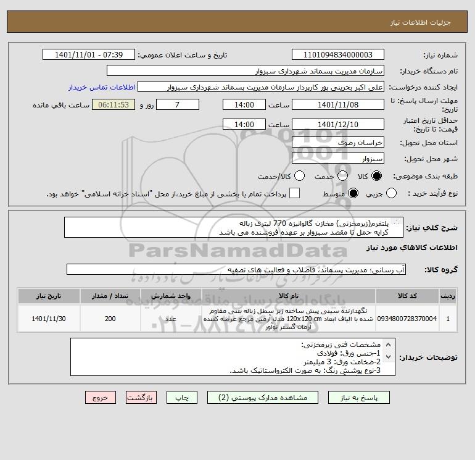Click goods code cell 0934800728370004
Image resolution: width=475 pixels, height=460 pixels.
407,319
